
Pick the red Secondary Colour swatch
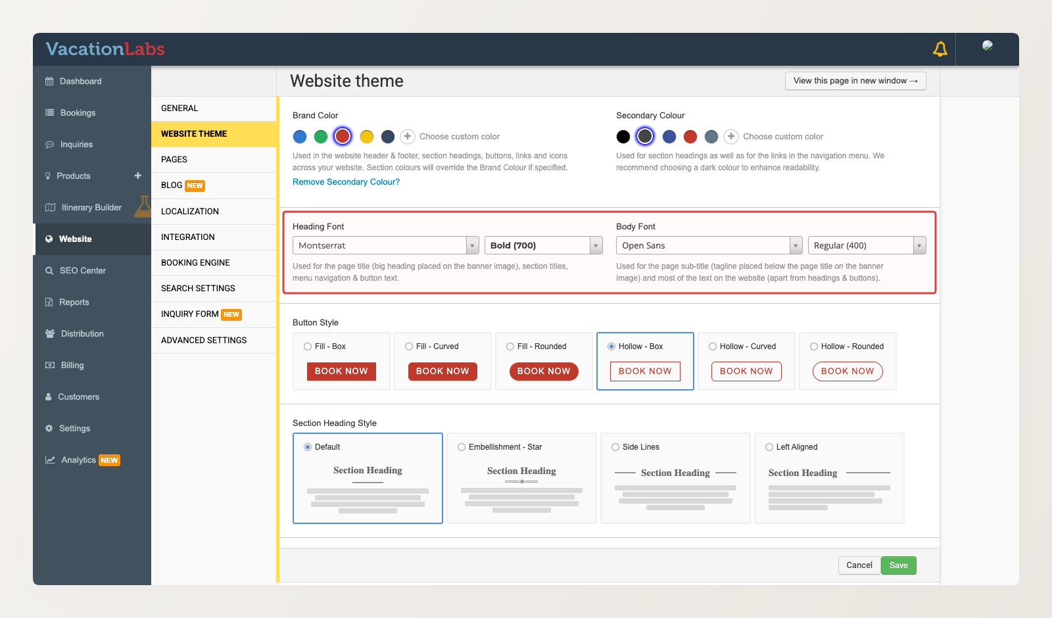tap(690, 136)
